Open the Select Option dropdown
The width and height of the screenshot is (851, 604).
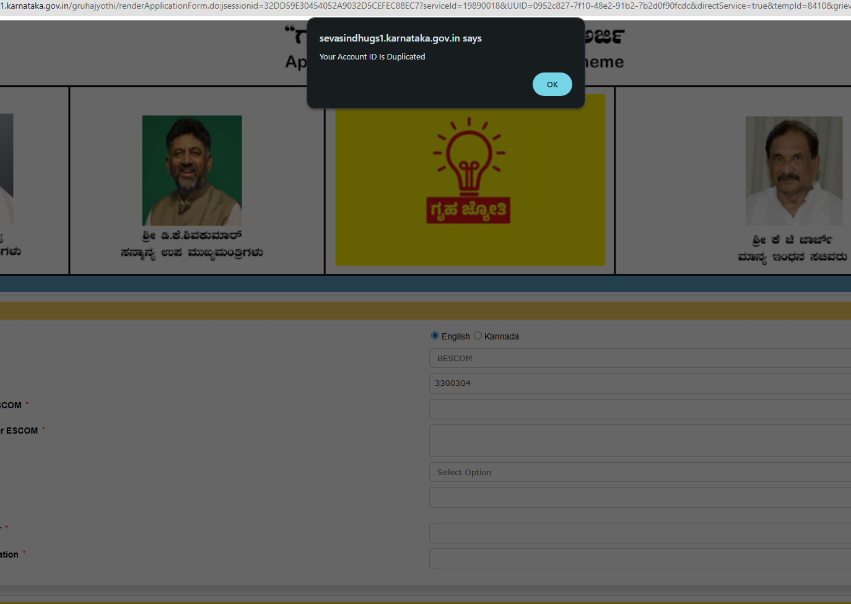[x=640, y=472]
